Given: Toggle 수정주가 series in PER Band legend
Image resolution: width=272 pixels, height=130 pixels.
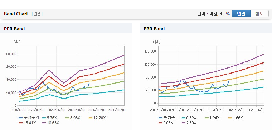Looking at the screenshot, I should pos(29,118).
